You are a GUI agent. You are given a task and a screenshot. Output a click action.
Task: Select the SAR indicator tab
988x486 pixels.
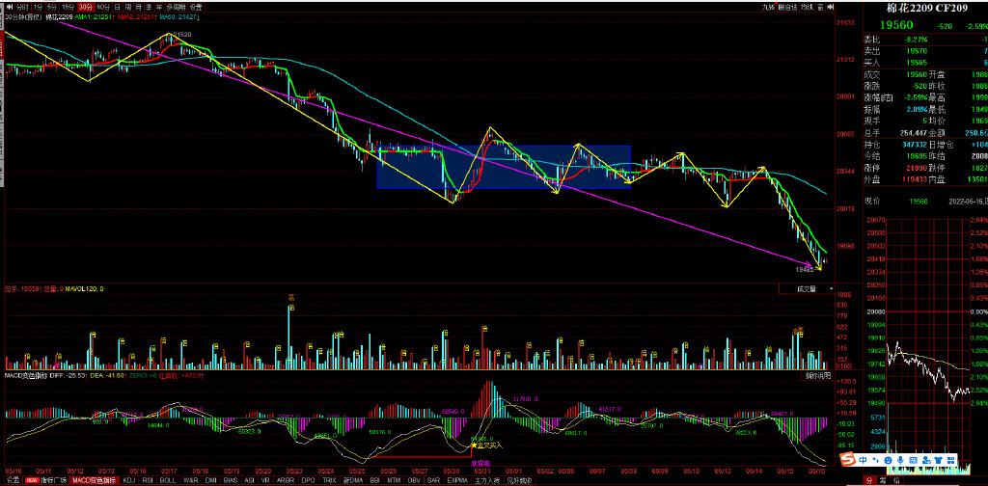coord(433,480)
